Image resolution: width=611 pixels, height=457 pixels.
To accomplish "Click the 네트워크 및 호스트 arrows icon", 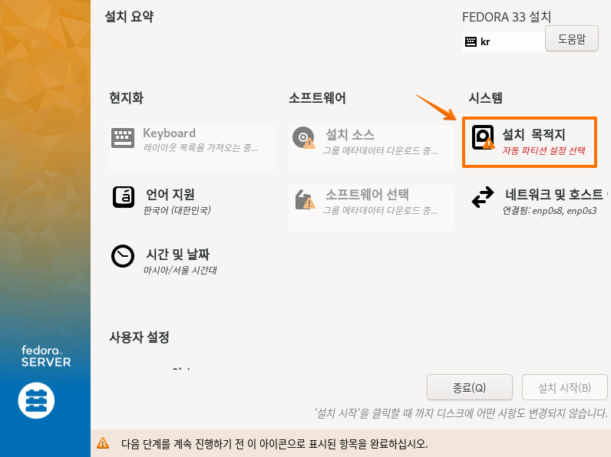I will click(x=482, y=197).
